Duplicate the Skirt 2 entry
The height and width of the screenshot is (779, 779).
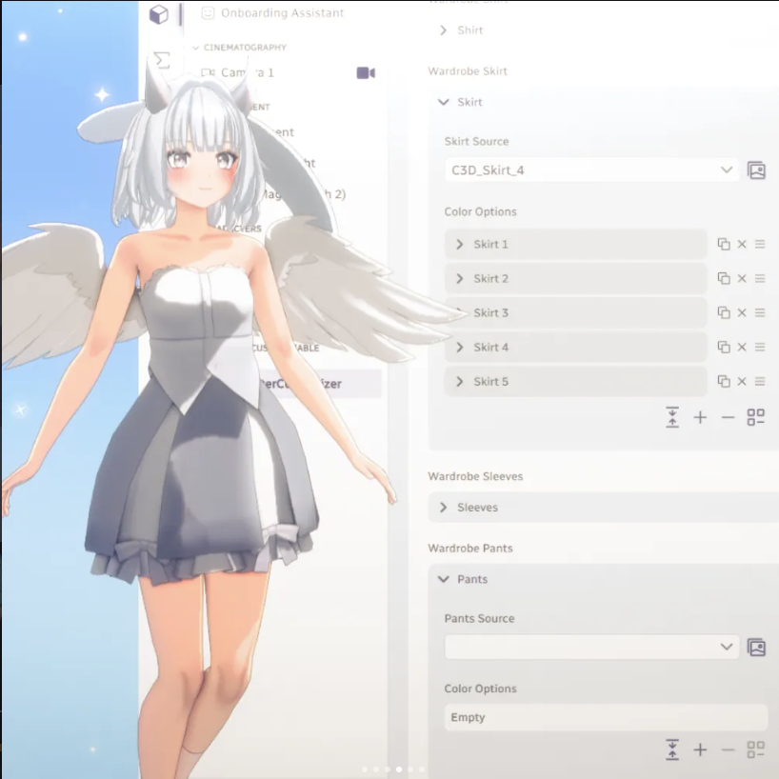point(724,278)
